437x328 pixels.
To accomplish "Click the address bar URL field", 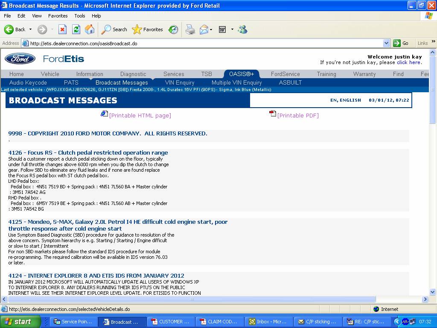I will pos(206,43).
